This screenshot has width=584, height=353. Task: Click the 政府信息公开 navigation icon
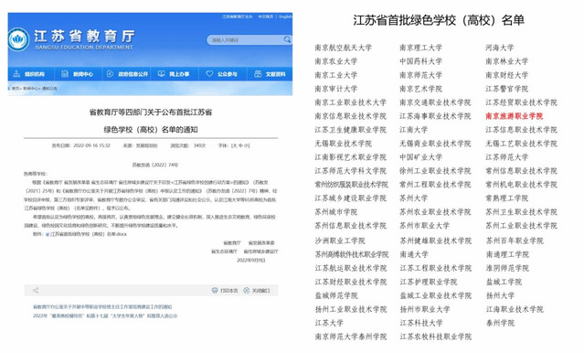tap(110, 74)
